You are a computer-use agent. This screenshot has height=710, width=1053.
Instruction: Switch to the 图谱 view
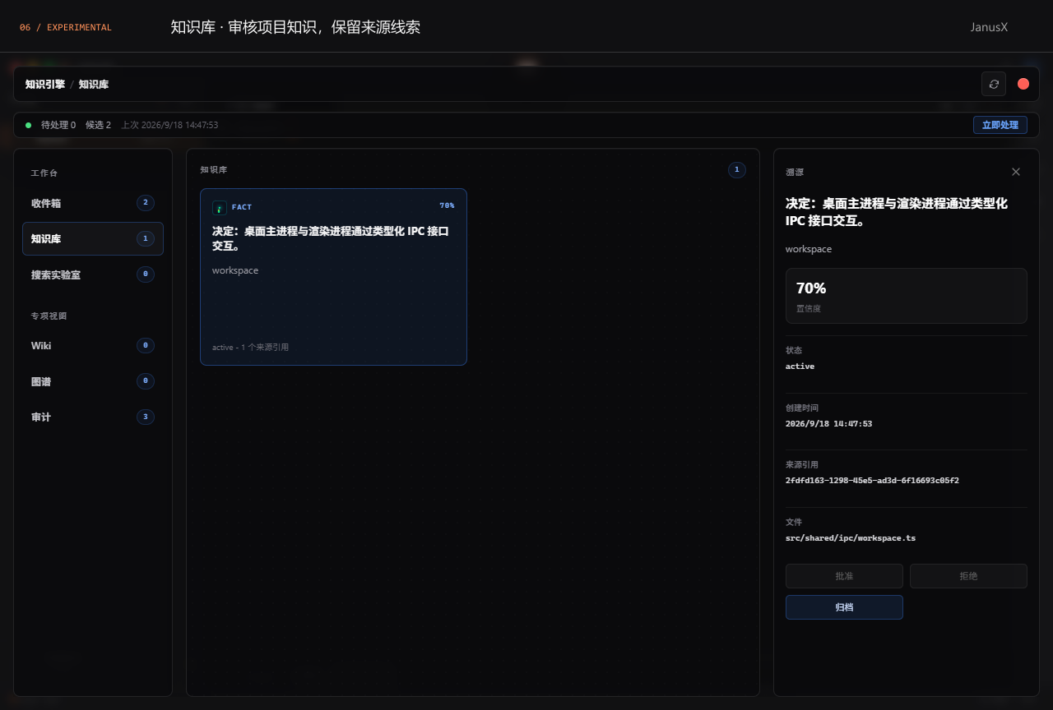click(93, 381)
